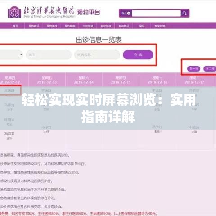The image size is (216, 216).
Task: Open the 医生 search type dropdown
Action: coord(126,13)
